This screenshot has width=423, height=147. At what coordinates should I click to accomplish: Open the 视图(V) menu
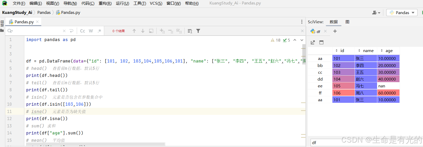[53, 3]
